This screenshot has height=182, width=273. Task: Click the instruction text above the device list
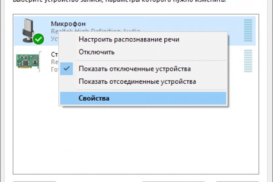tap(114, 3)
